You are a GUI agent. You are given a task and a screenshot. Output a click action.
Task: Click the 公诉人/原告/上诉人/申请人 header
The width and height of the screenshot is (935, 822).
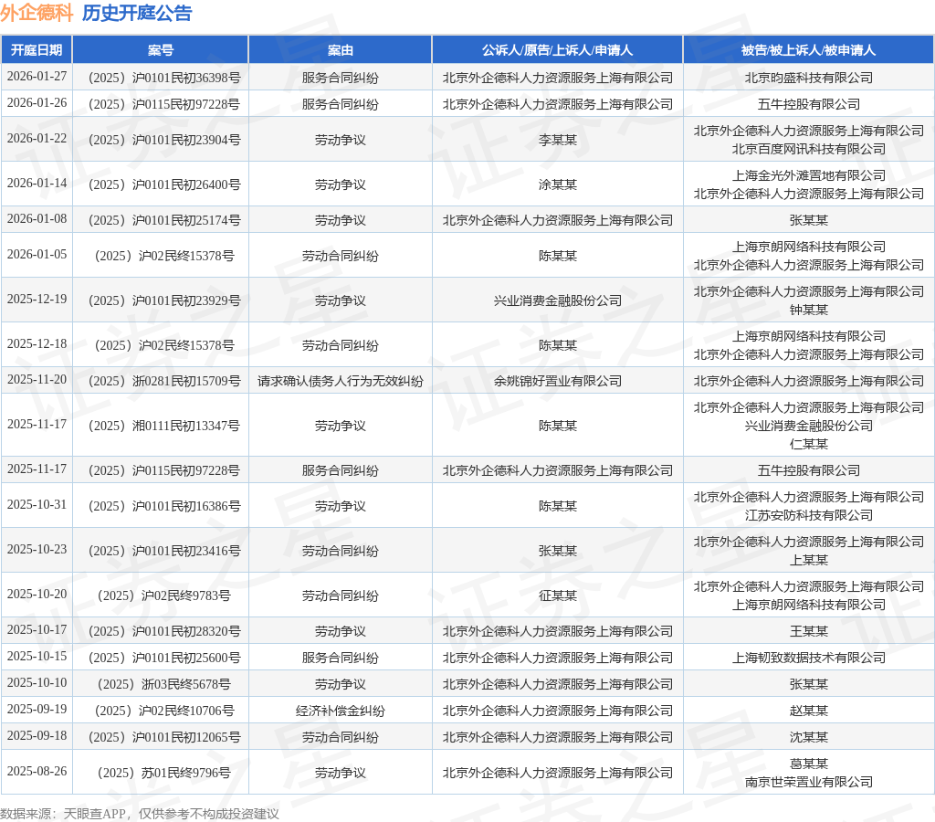click(x=557, y=50)
